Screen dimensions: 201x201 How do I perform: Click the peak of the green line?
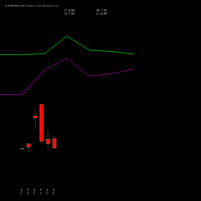tap(67, 36)
